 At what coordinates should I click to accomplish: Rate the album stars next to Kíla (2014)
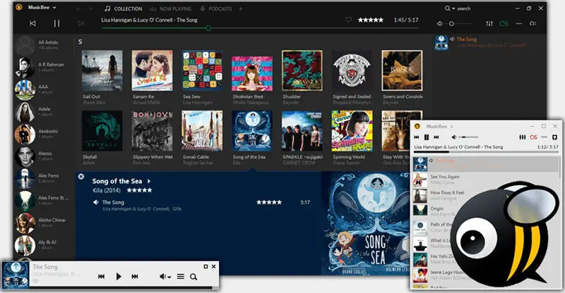[x=139, y=190]
